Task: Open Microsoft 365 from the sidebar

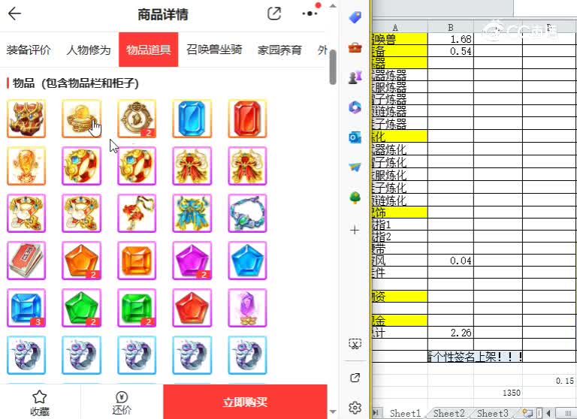Action: point(355,107)
